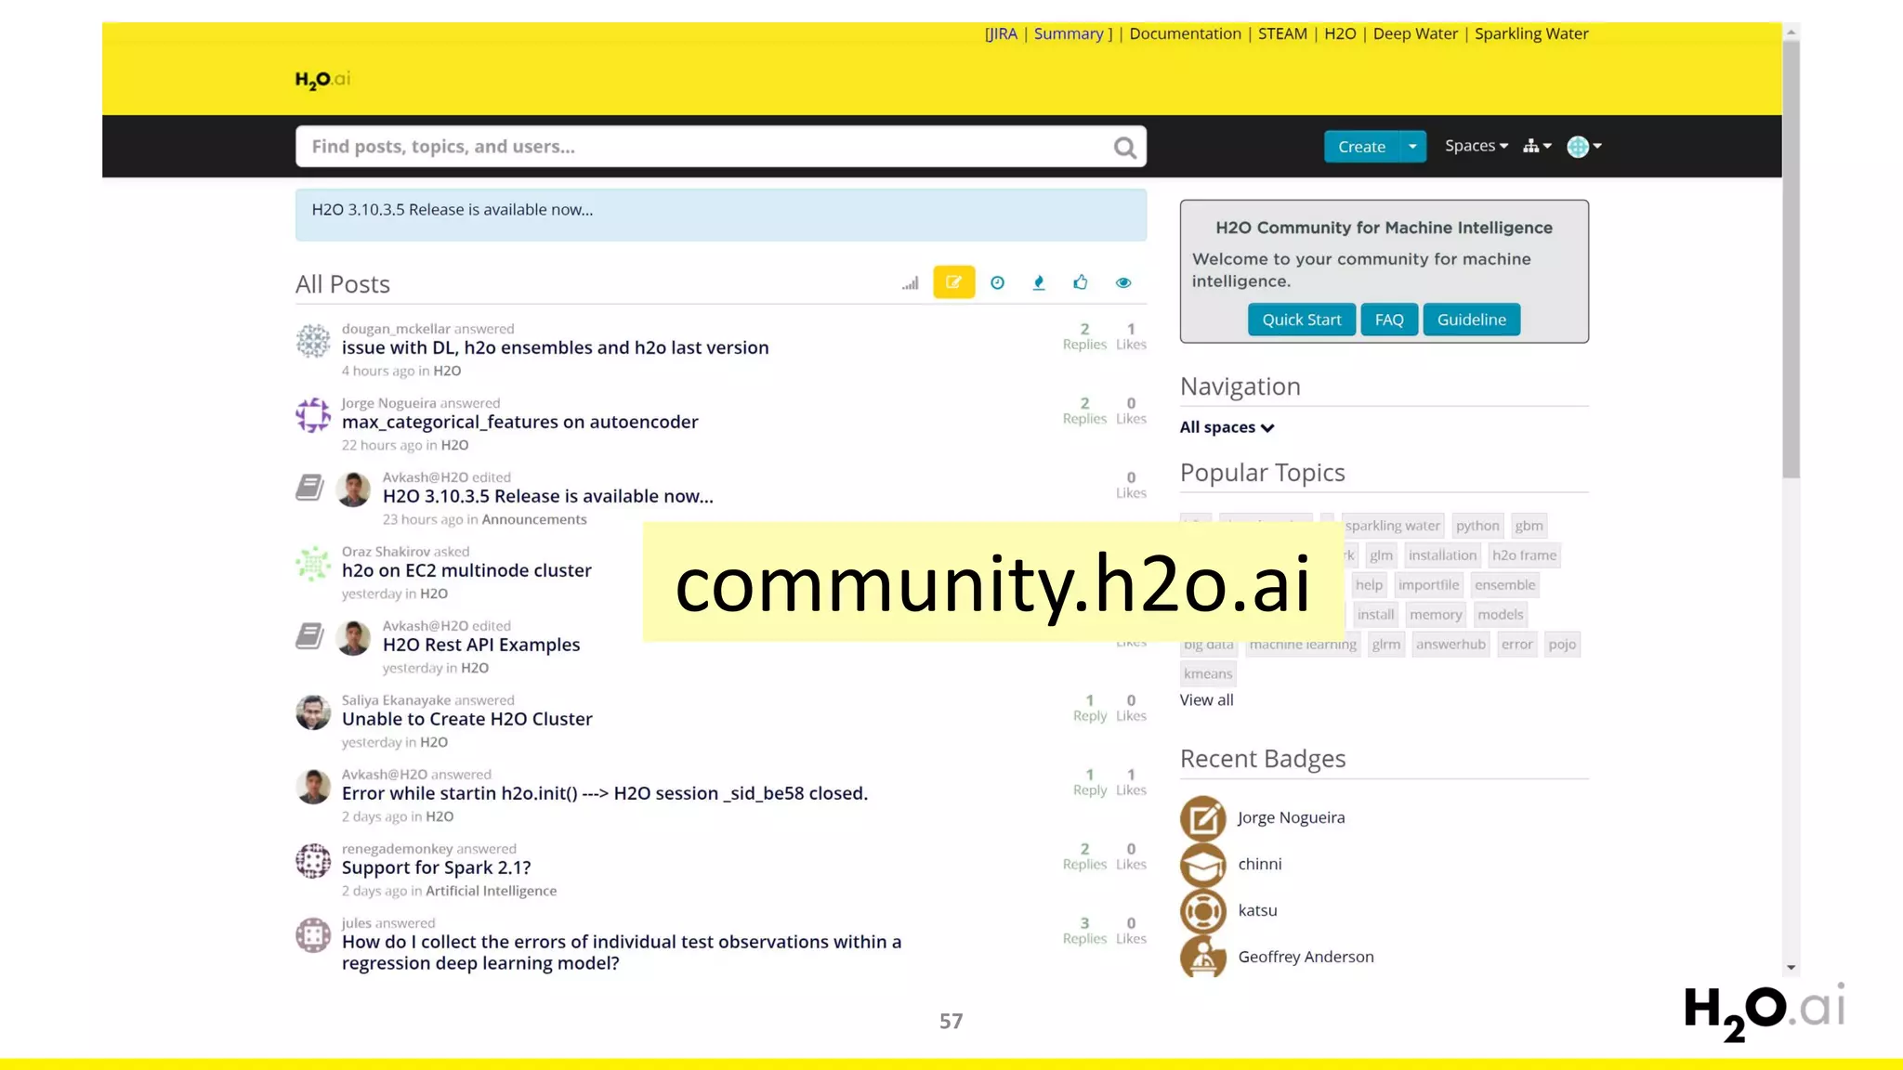This screenshot has height=1070, width=1903.
Task: Click the Create button
Action: (x=1361, y=147)
